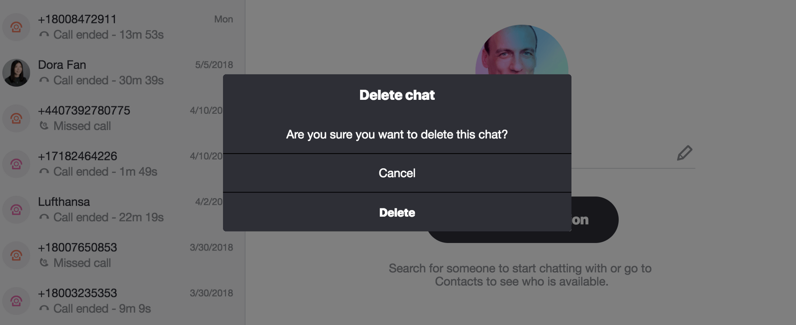Select the phone avatar for +18007650853

click(x=16, y=255)
